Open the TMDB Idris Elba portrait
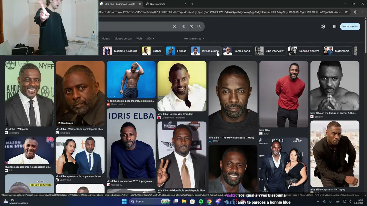This screenshot has width=367, height=206. point(233,98)
